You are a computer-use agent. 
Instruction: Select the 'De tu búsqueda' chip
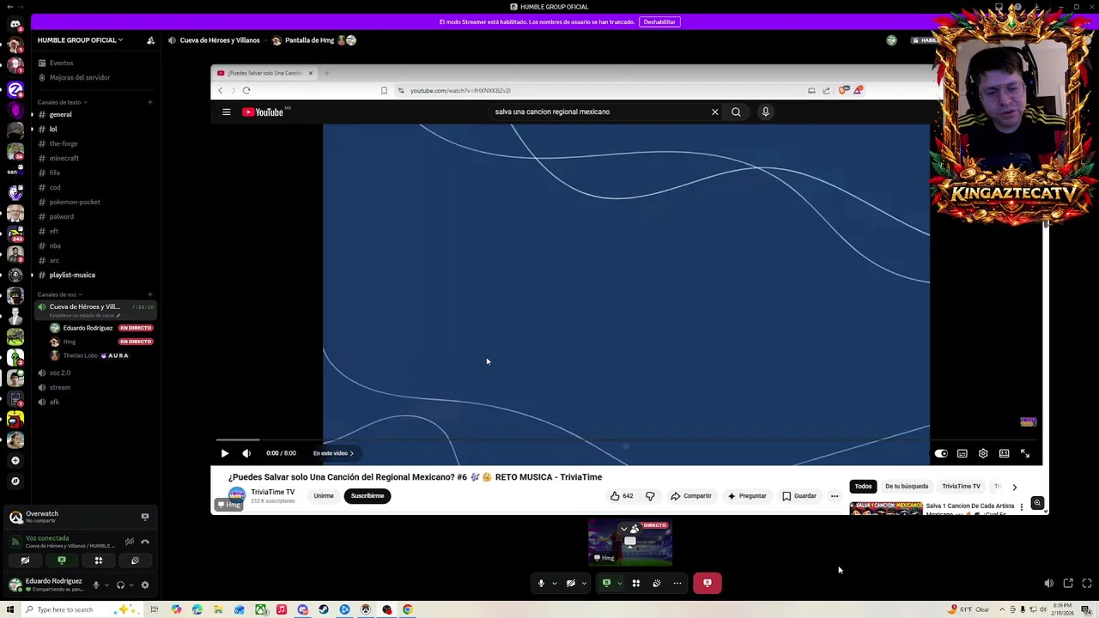pos(907,487)
